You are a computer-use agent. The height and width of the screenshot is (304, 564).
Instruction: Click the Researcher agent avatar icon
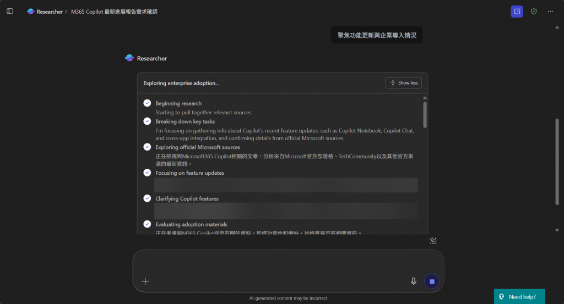pyautogui.click(x=129, y=58)
